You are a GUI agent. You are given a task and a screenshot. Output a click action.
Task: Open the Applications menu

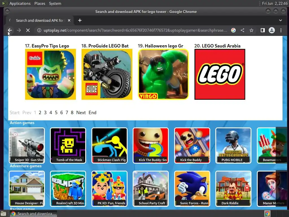click(20, 3)
